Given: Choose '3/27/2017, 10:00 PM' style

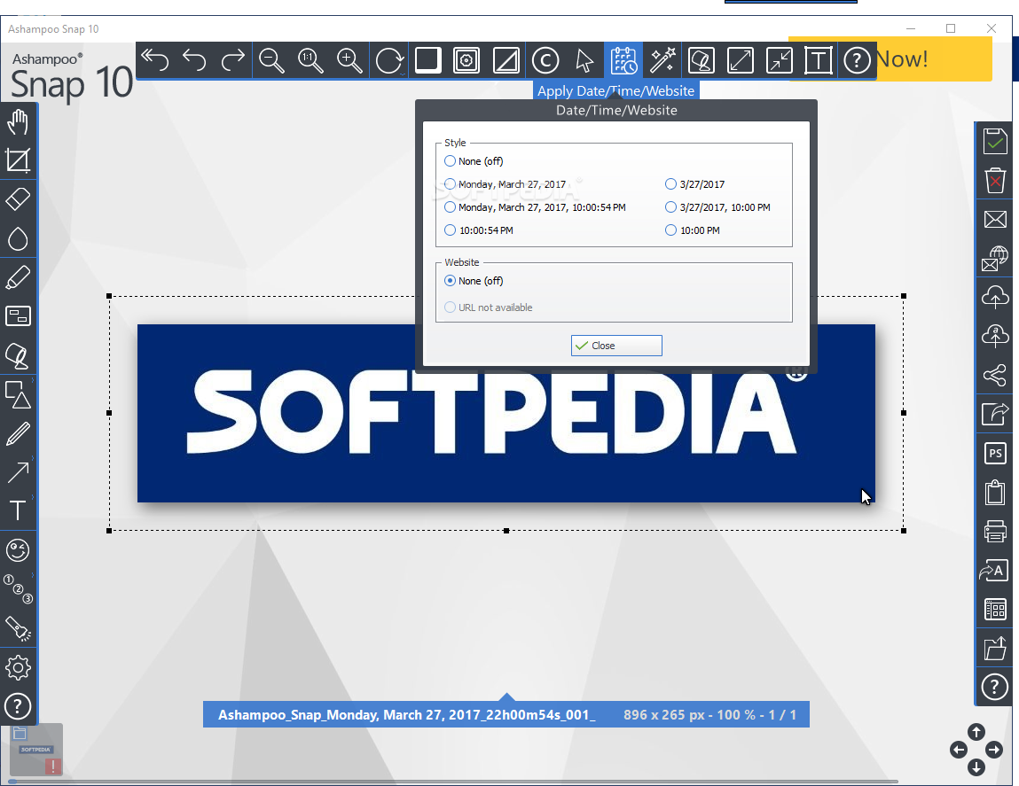Looking at the screenshot, I should pyautogui.click(x=670, y=207).
